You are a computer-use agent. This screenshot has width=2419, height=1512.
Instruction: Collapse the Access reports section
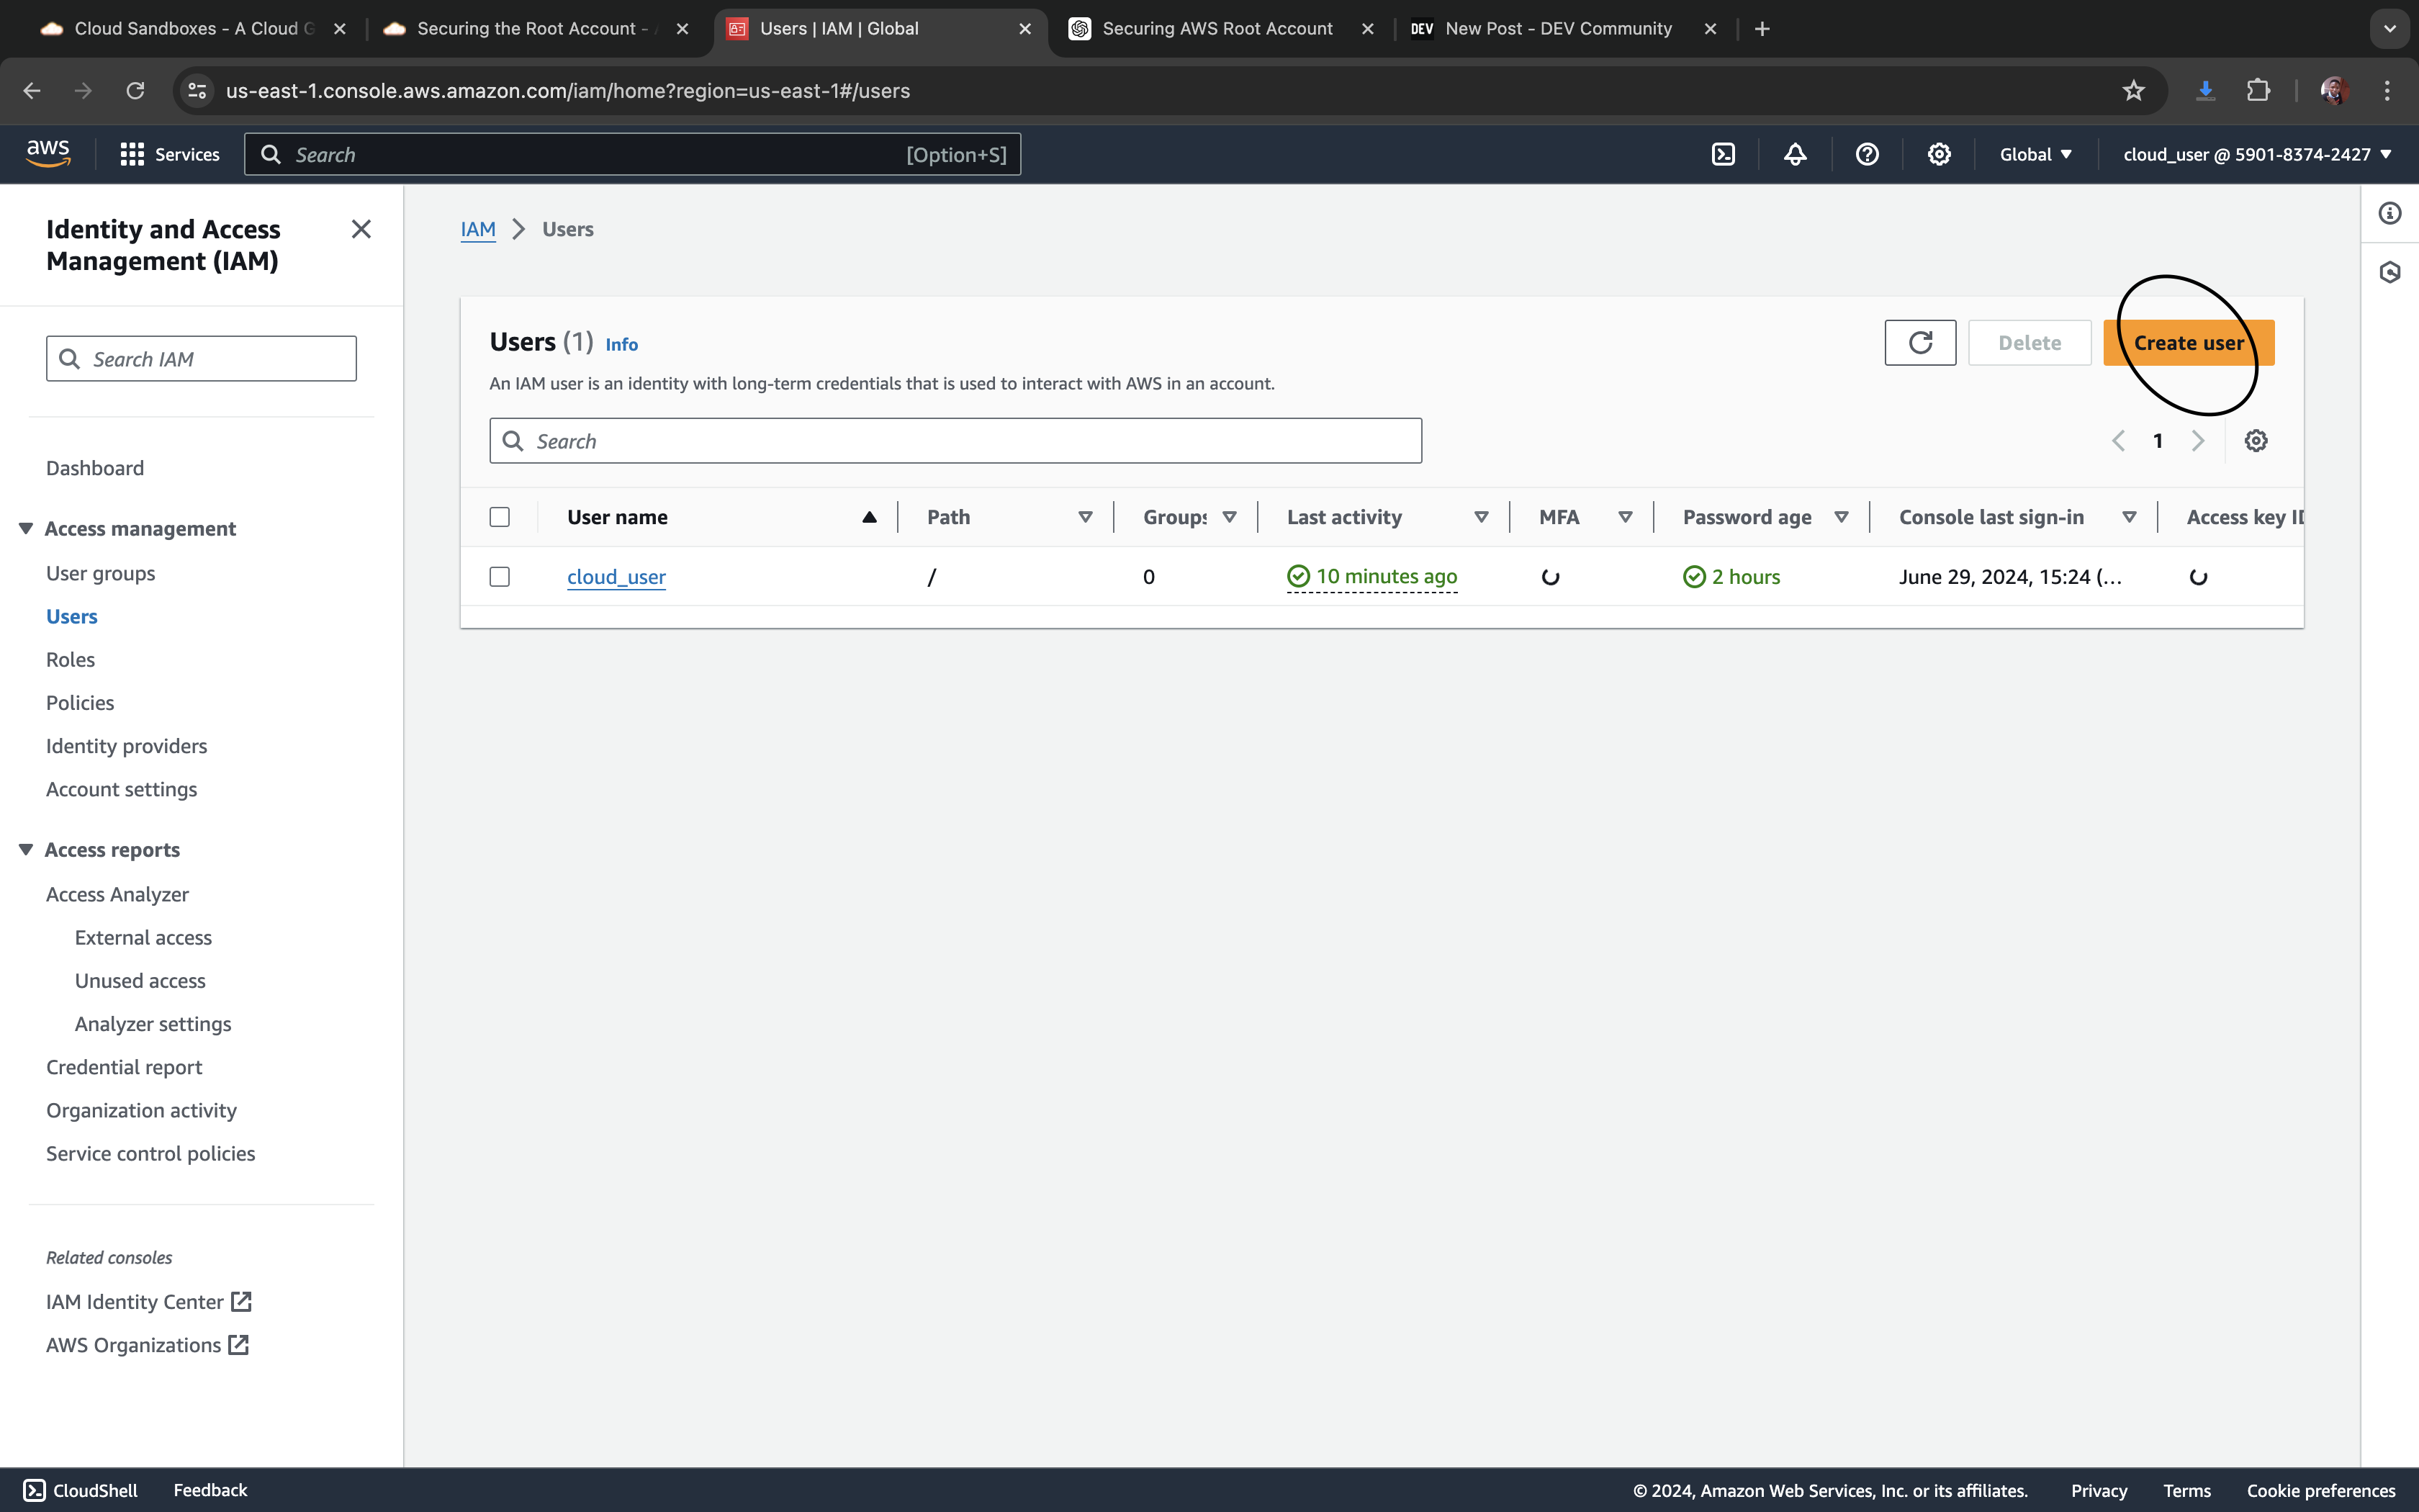[x=26, y=849]
